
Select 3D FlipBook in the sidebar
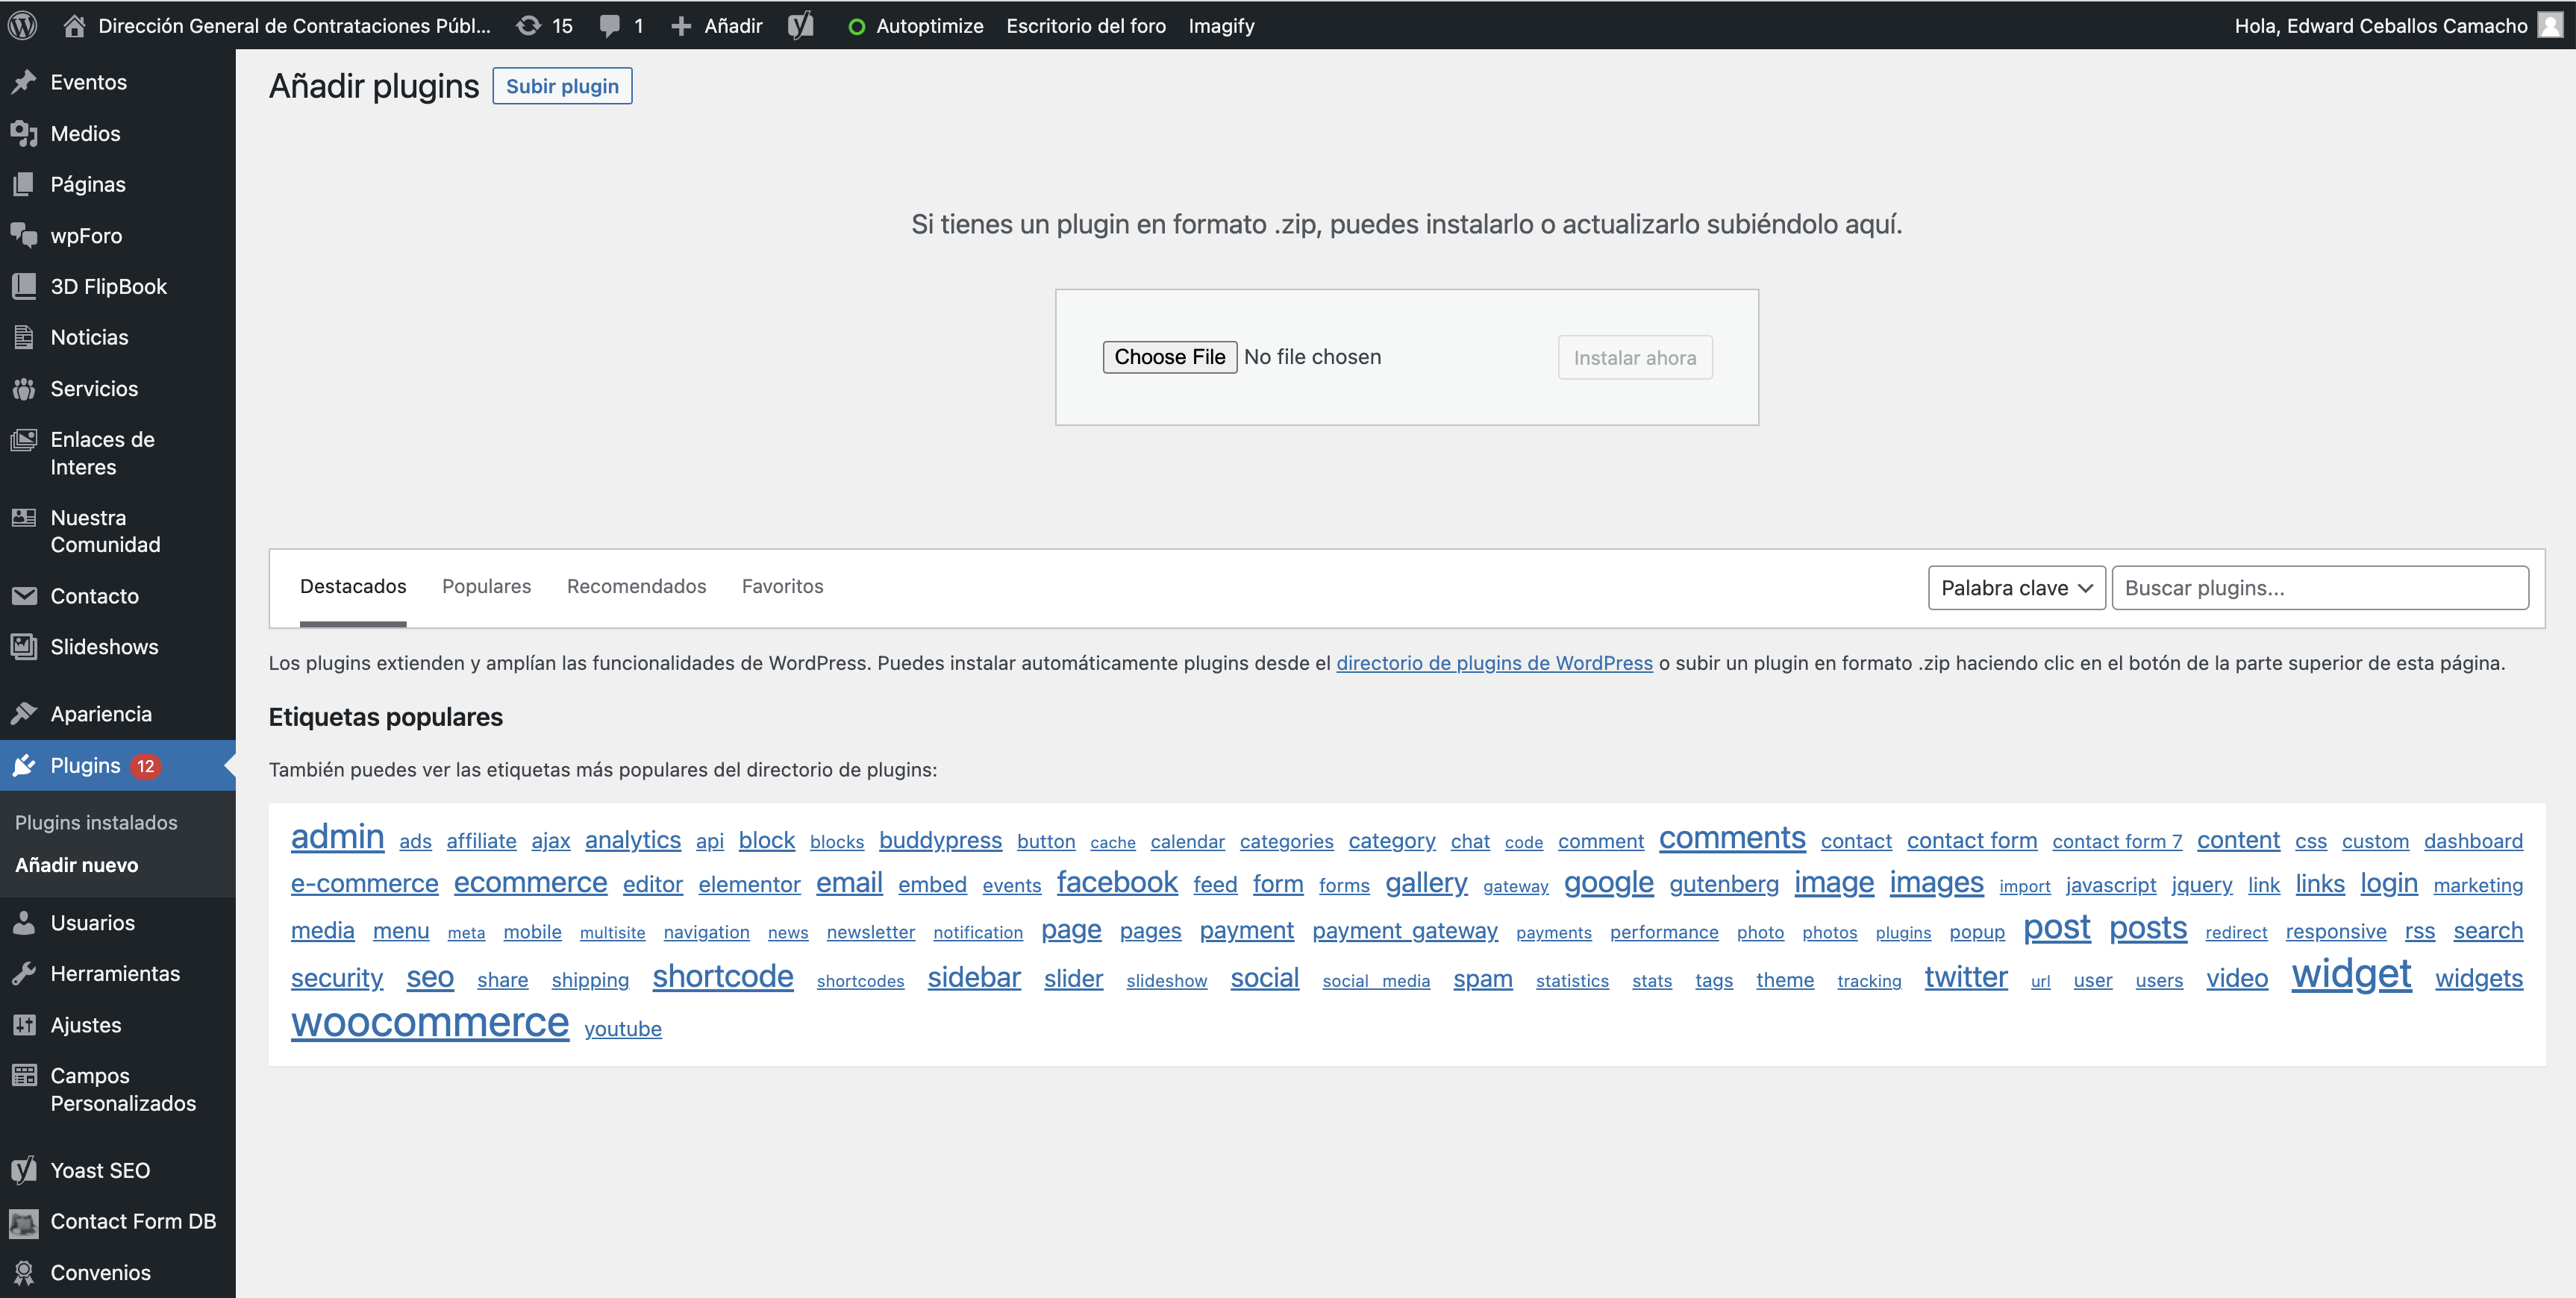(x=109, y=286)
